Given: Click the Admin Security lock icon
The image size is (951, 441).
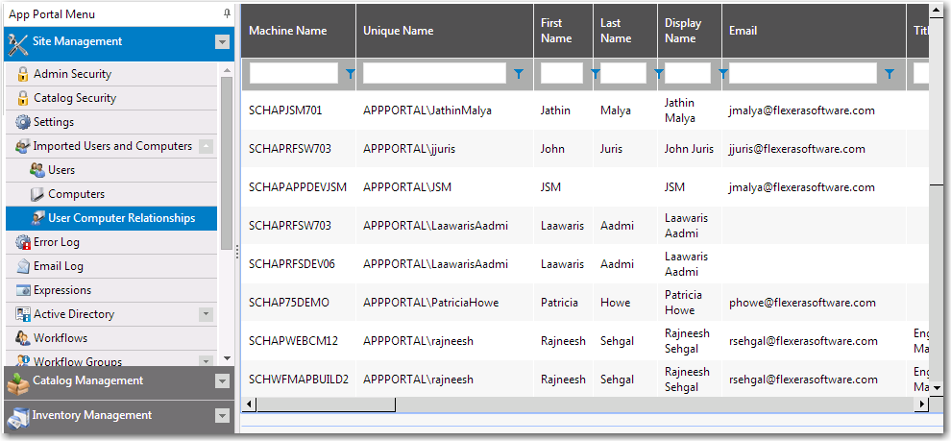Looking at the screenshot, I should (23, 74).
